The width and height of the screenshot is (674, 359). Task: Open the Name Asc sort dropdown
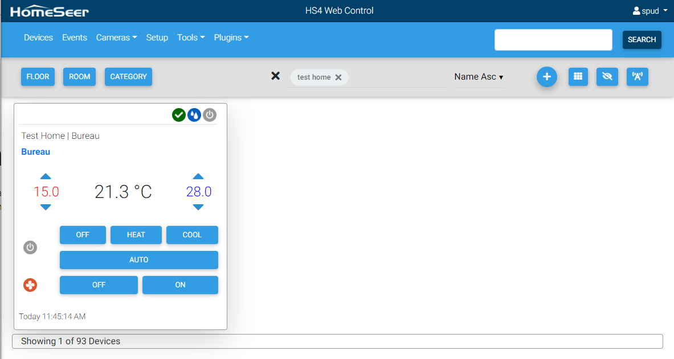click(479, 77)
